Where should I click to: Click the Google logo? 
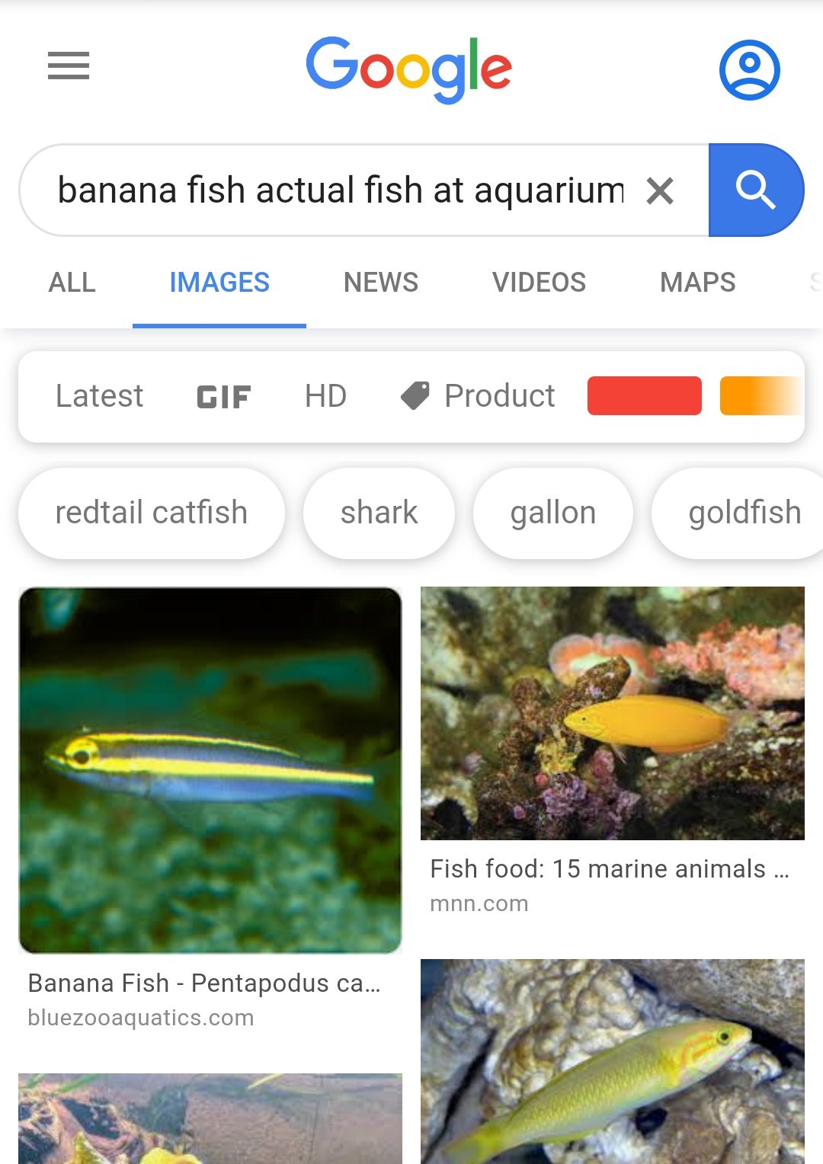(x=409, y=69)
